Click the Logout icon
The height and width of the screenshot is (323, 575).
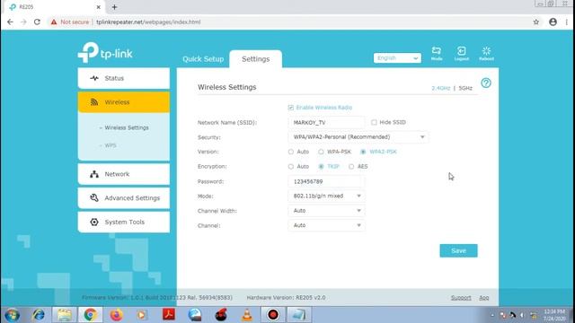pos(461,53)
